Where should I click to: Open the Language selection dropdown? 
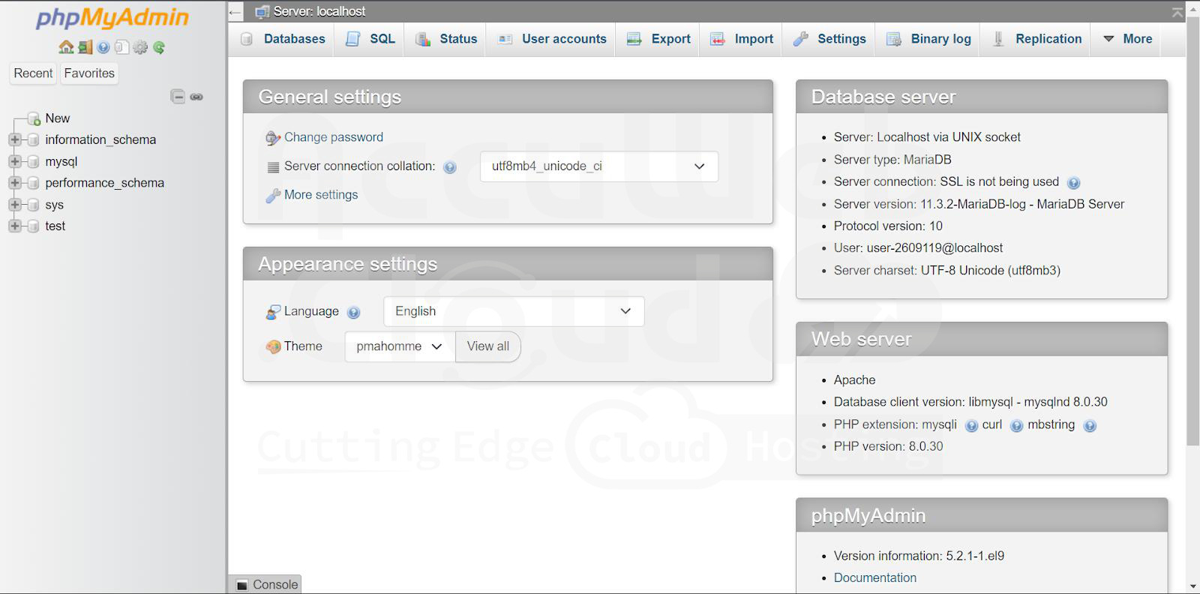tap(514, 311)
